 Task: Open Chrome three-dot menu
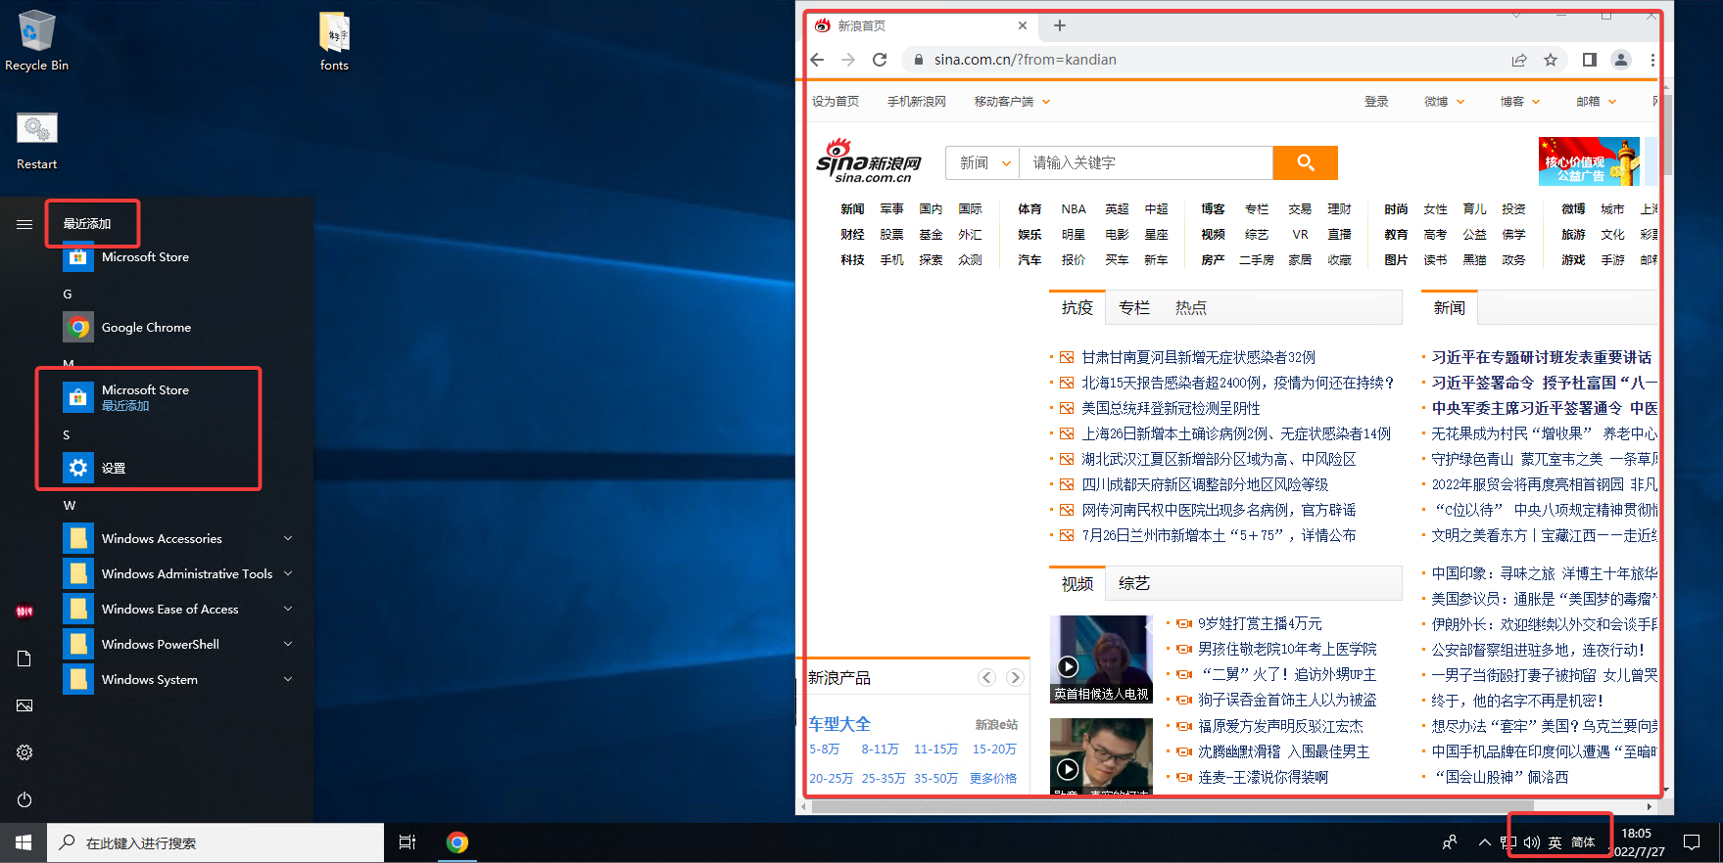1652,60
